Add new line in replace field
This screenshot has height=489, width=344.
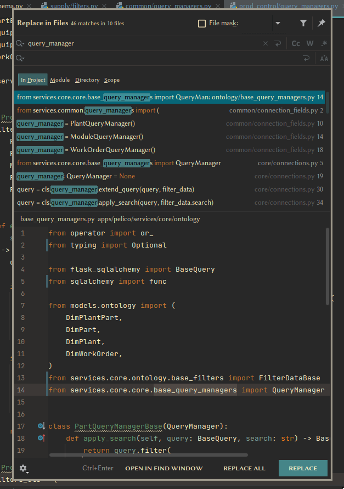pos(306,58)
